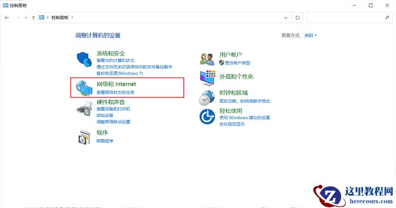The width and height of the screenshot is (396, 208).
Task: Open the System and Security shield icon
Action: [84, 59]
